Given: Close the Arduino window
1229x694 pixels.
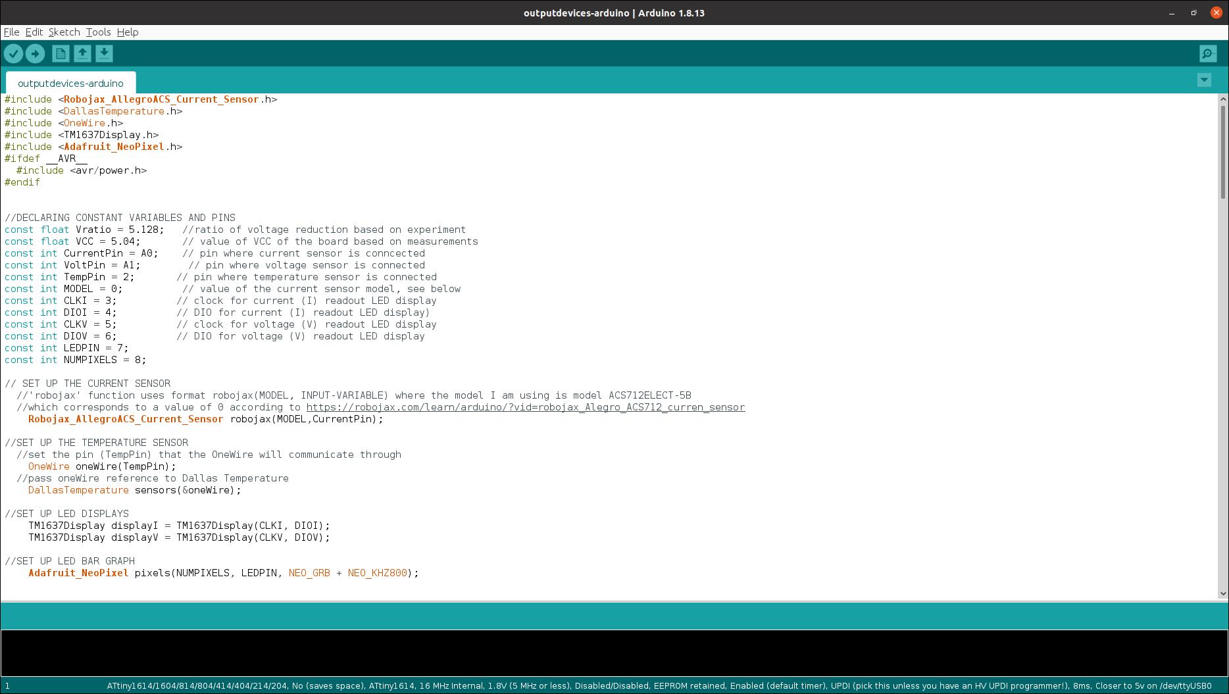Looking at the screenshot, I should 1216,13.
